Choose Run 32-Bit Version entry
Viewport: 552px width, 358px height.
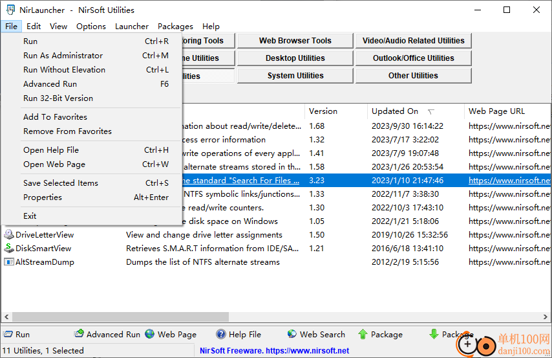[x=92, y=98]
